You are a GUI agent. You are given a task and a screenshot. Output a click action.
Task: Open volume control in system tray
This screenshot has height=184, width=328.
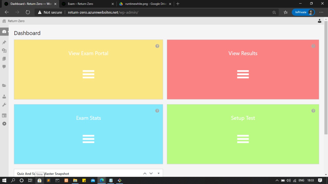point(289,180)
